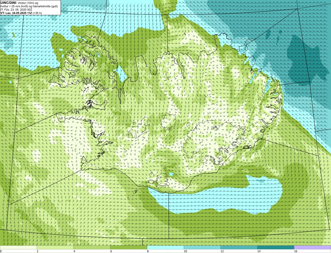Image resolution: width=331 pixels, height=253 pixels.
Task: Click the "2" label on the wind scale
Action: [37, 251]
